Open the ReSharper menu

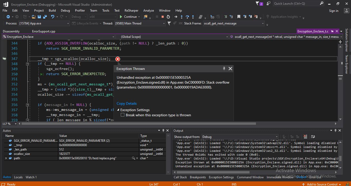pyautogui.click(x=131, y=10)
